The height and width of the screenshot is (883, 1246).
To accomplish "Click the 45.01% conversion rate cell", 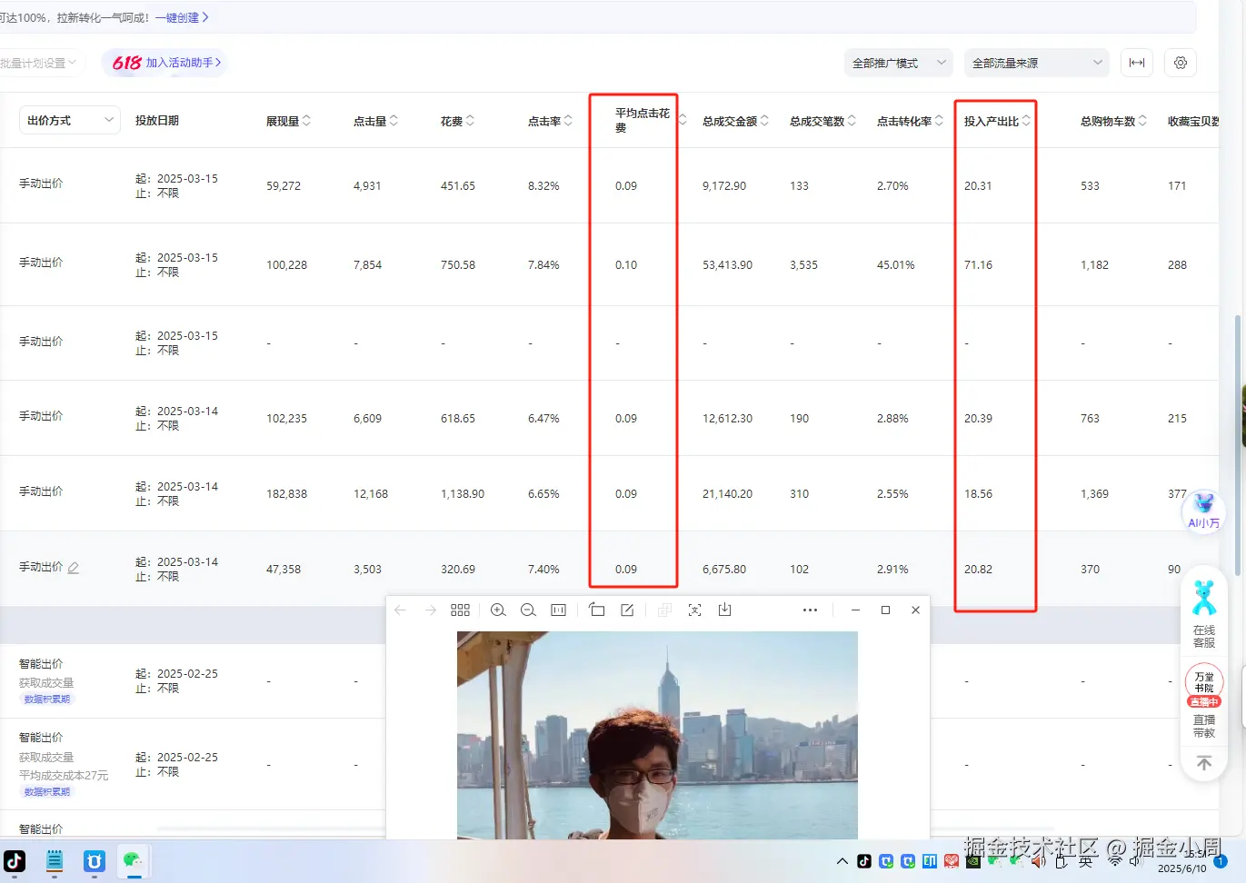I will point(896,265).
